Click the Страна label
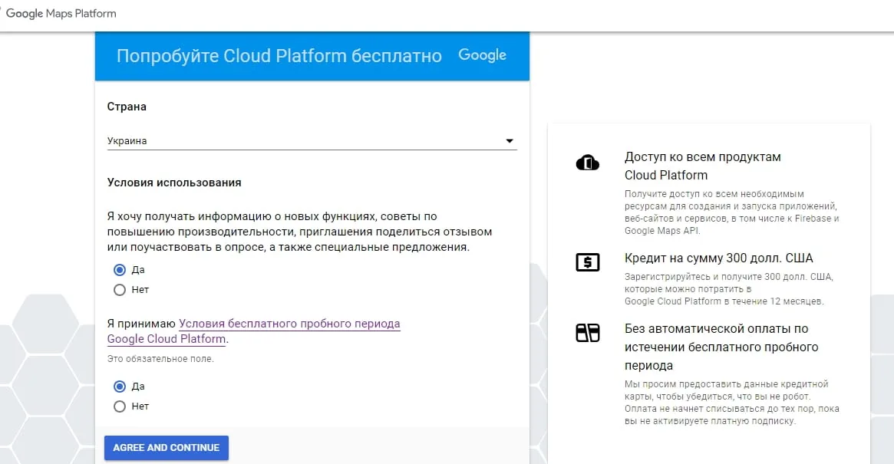 pyautogui.click(x=127, y=107)
